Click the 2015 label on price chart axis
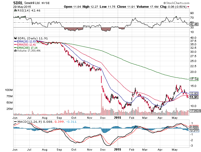Screen dimensions: 201x152 [x=117, y=118]
